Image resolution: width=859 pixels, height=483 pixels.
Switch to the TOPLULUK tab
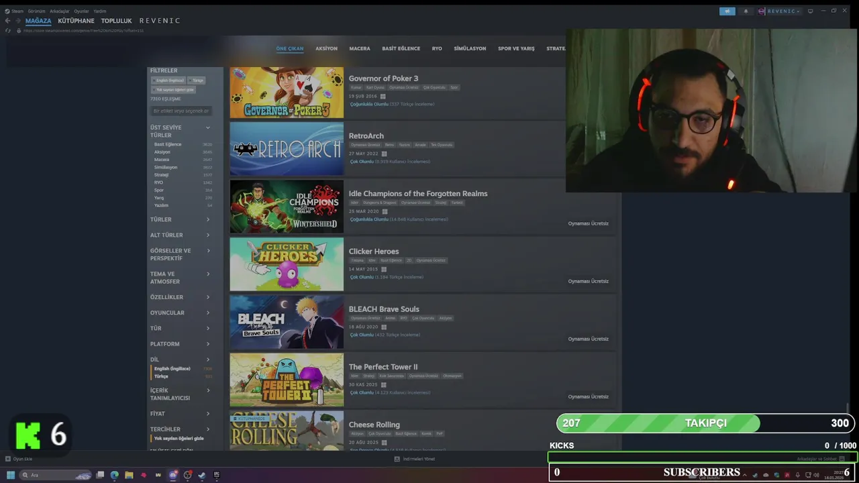click(x=117, y=21)
